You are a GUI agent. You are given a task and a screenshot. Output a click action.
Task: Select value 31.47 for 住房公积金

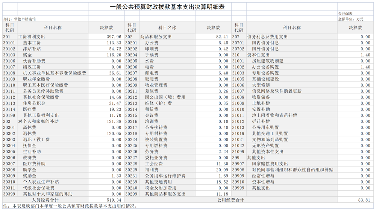(x=115, y=103)
